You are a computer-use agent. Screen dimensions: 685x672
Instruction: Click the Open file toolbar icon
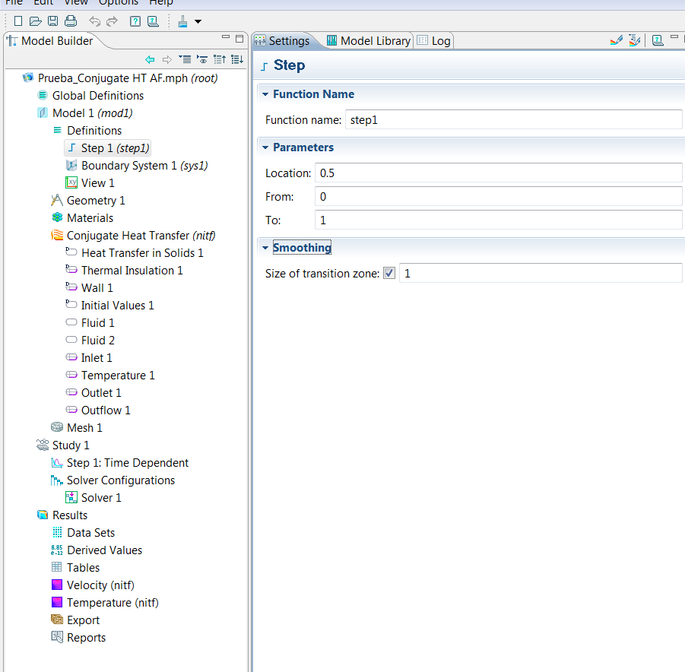click(35, 21)
